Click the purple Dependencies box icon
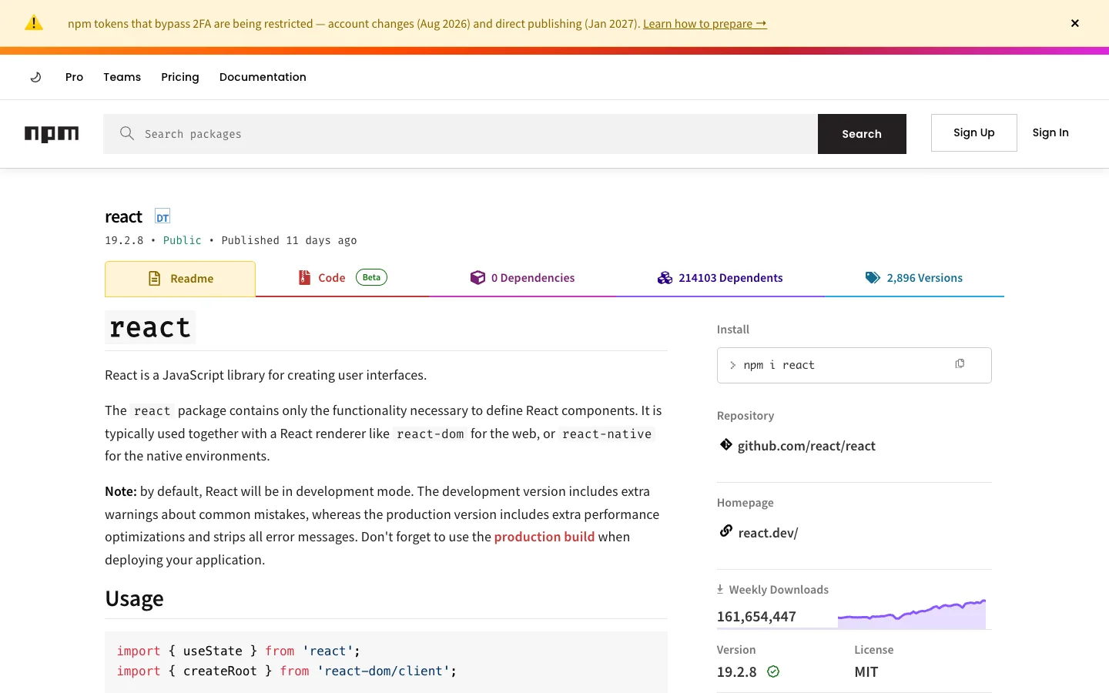1109x693 pixels. coord(477,278)
